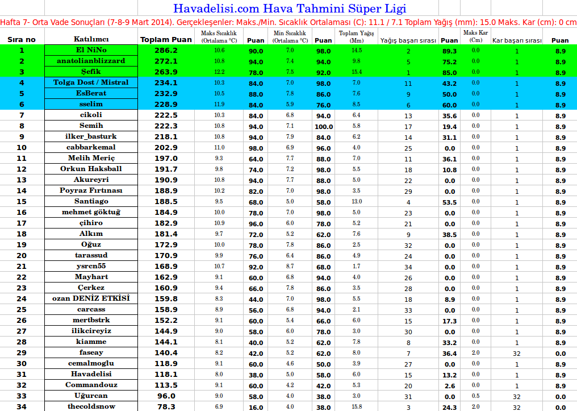This screenshot has width=577, height=411.
Task: Click Semih's 100.0 min temperature score
Action: [323, 126]
